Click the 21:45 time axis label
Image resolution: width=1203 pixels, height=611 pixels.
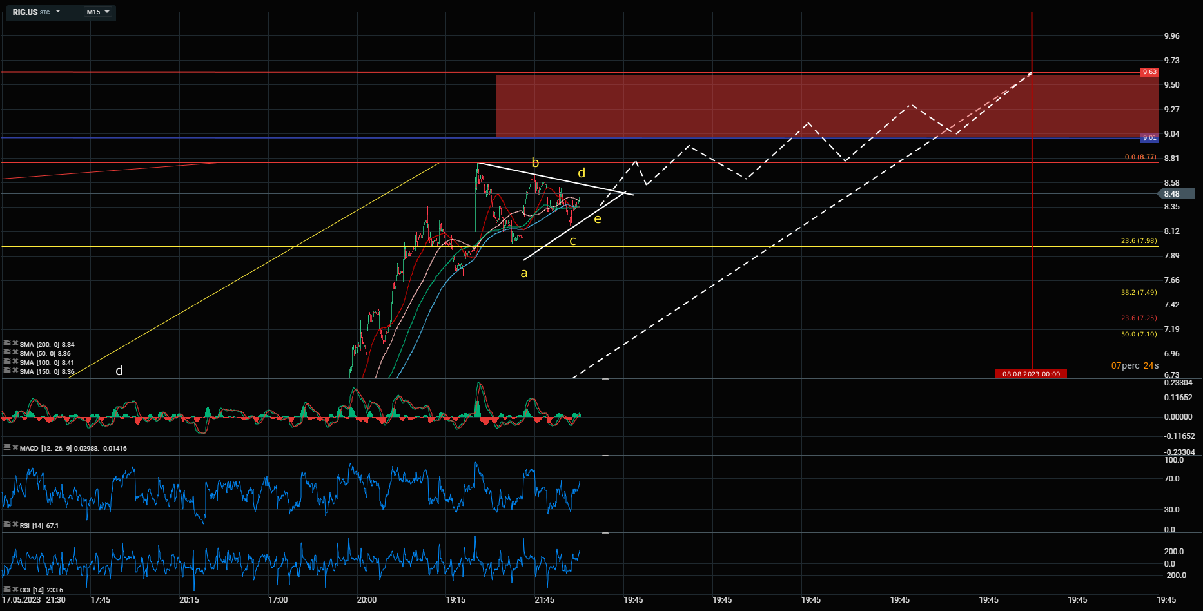coord(545,600)
